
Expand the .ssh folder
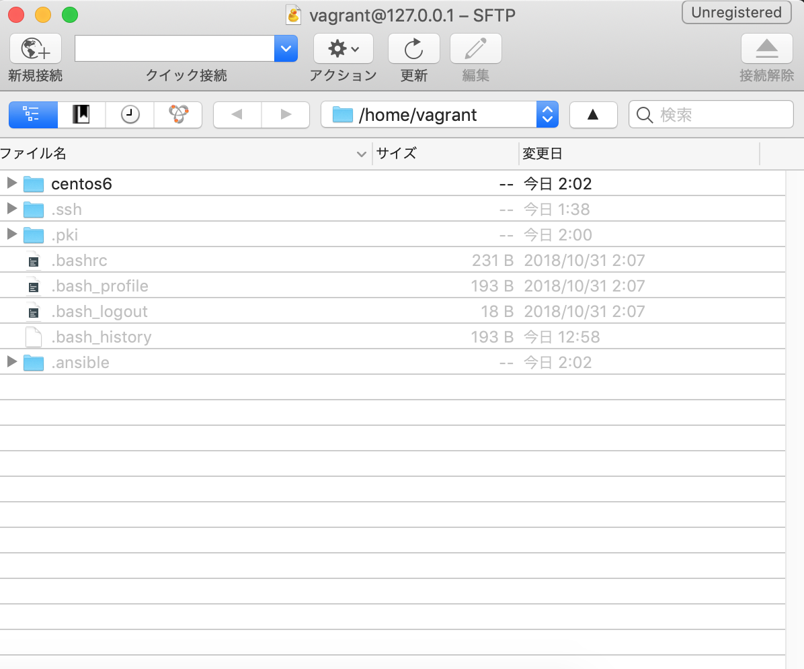(x=11, y=209)
